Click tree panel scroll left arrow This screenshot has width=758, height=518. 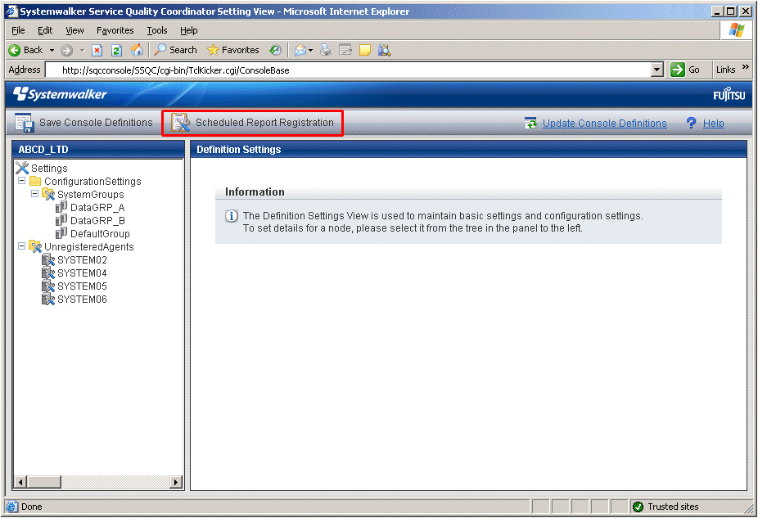[x=20, y=482]
